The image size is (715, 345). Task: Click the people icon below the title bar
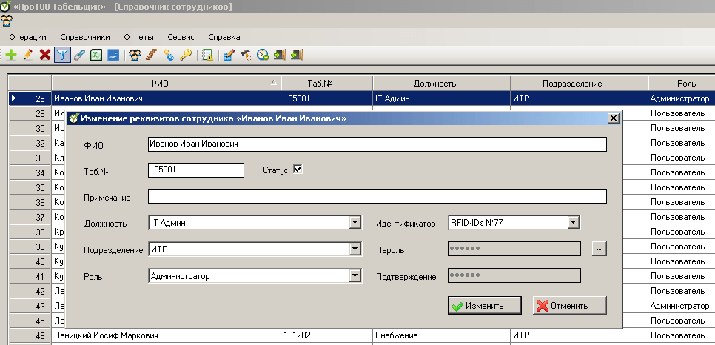tap(7, 21)
